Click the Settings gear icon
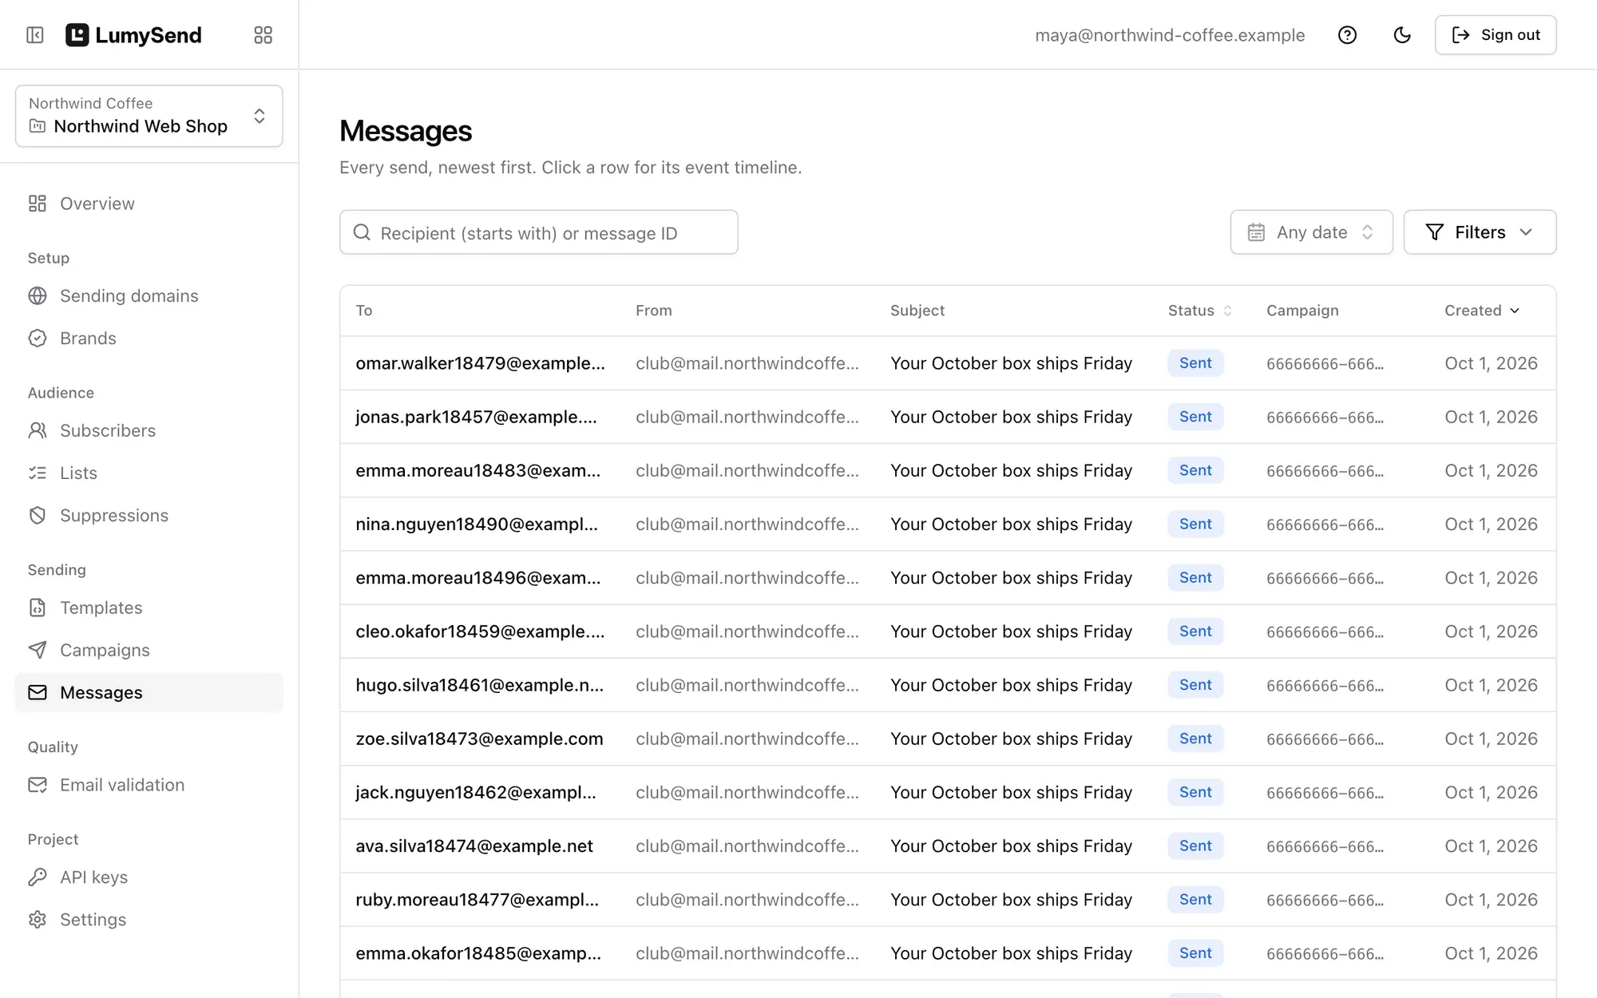 [x=38, y=920]
